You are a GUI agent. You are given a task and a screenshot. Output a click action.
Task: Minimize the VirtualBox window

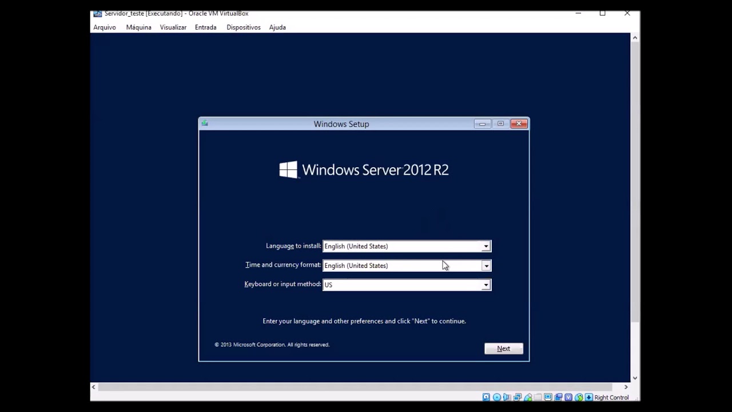(578, 13)
